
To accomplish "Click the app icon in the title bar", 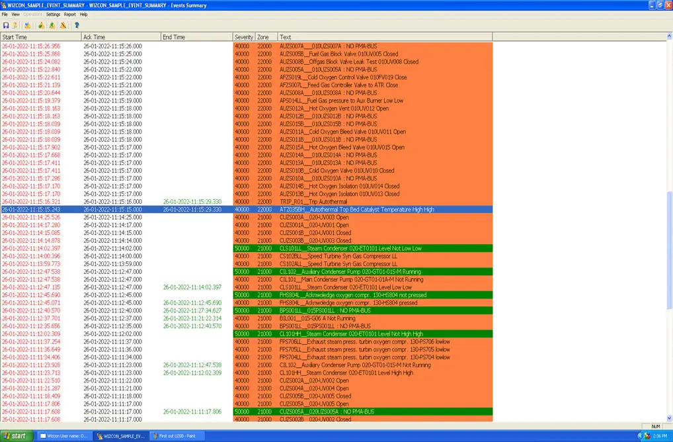I will (4, 5).
